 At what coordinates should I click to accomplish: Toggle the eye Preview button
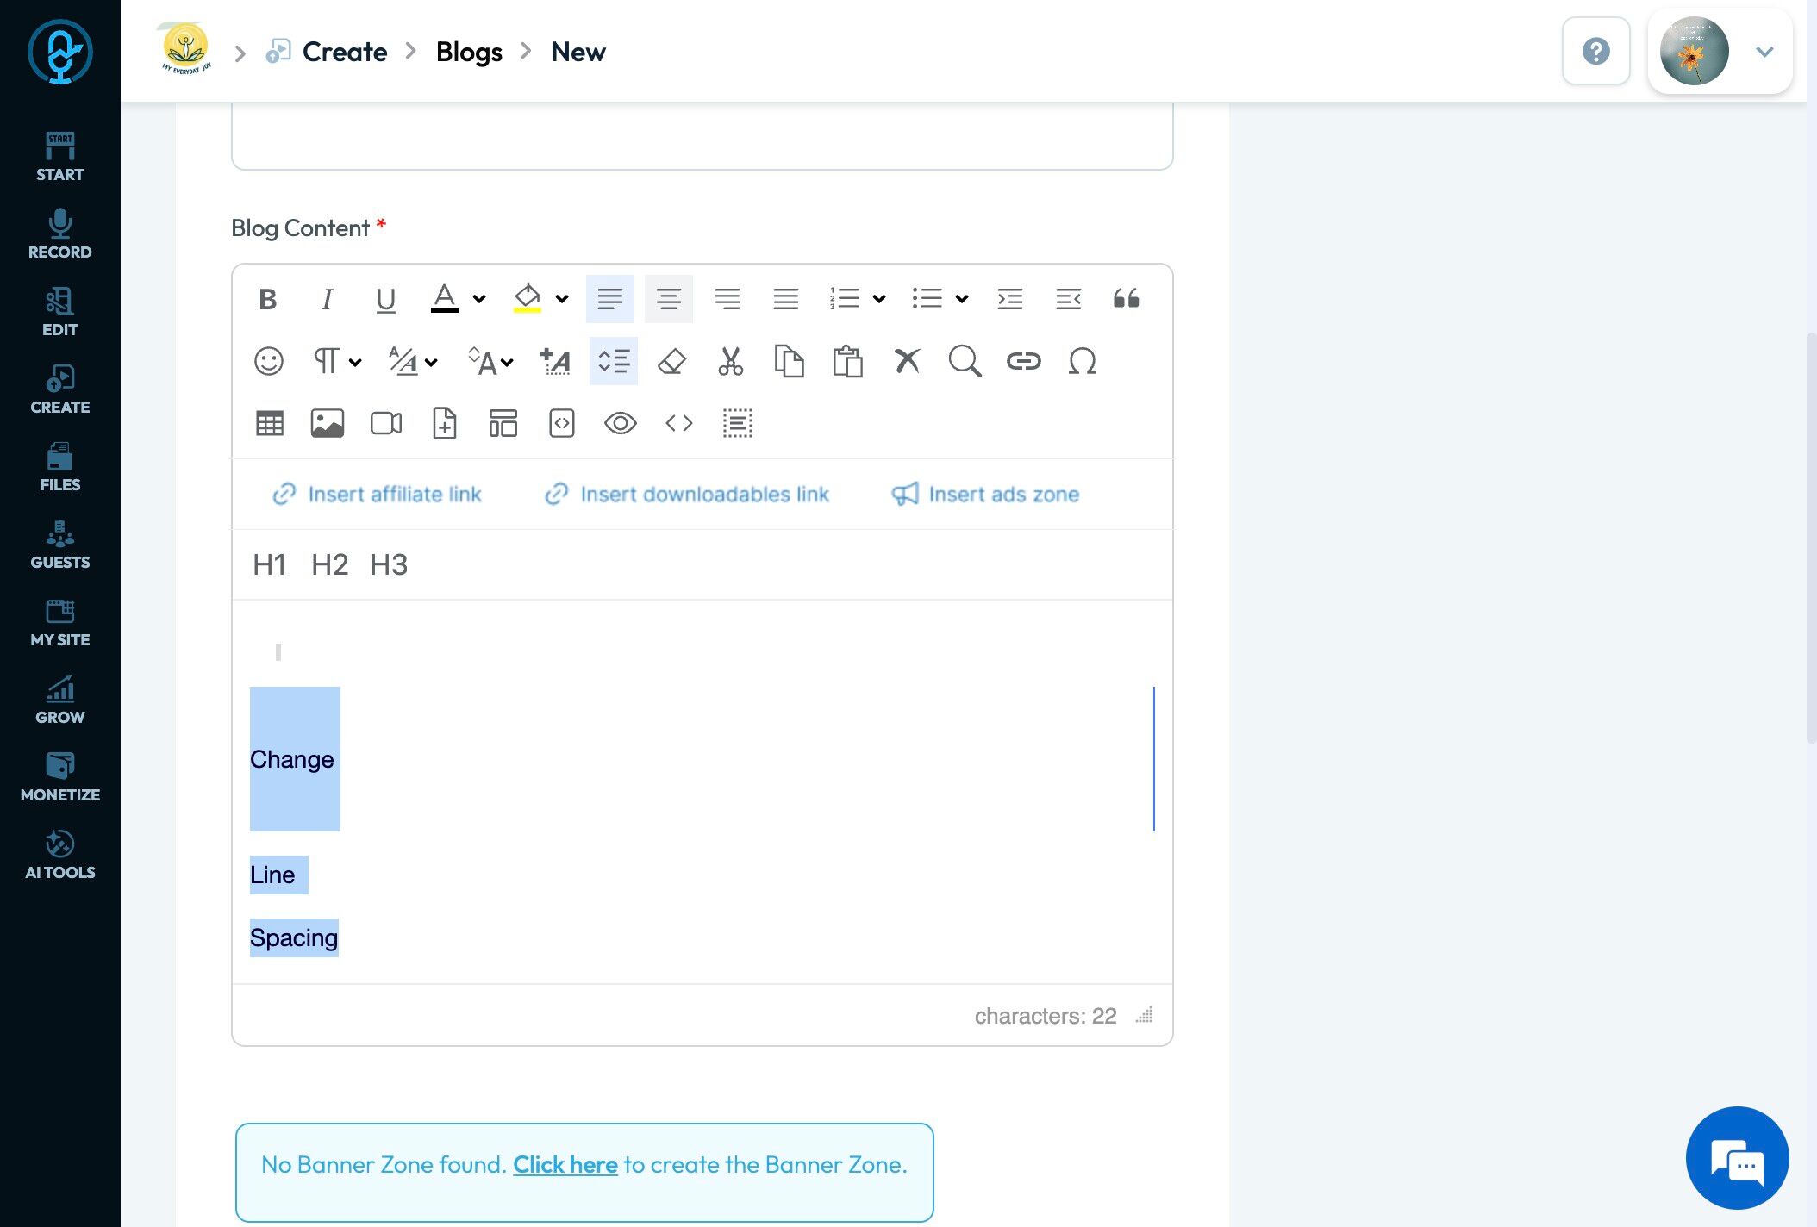(x=620, y=423)
